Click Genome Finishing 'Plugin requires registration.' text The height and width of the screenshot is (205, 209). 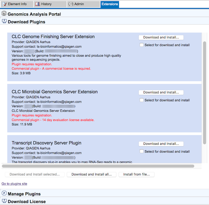(x=32, y=64)
